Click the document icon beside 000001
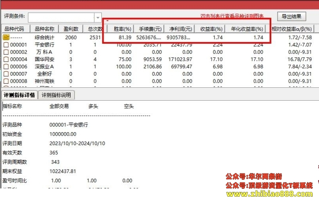This screenshot has width=319, height=201. coord(6,45)
